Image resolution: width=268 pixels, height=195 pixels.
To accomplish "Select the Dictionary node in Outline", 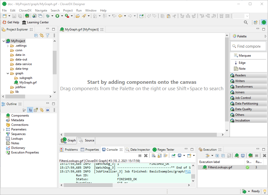I will [16, 148].
